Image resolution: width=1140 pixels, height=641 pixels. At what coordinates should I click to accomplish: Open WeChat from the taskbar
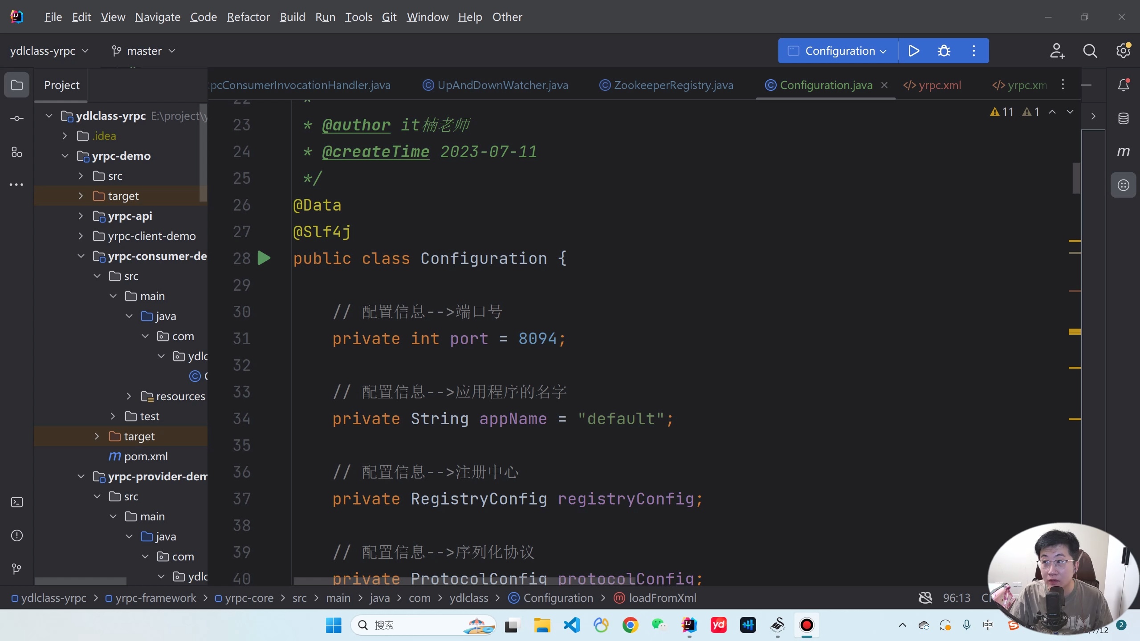660,625
